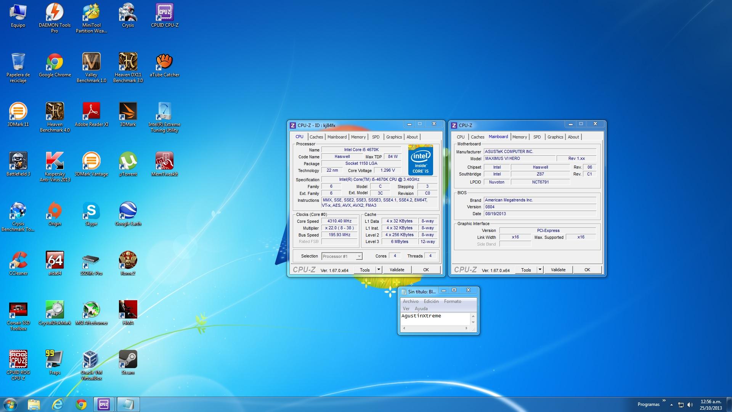Open Oracle VM VirtualBox shortcut
The width and height of the screenshot is (732, 412).
pyautogui.click(x=91, y=365)
